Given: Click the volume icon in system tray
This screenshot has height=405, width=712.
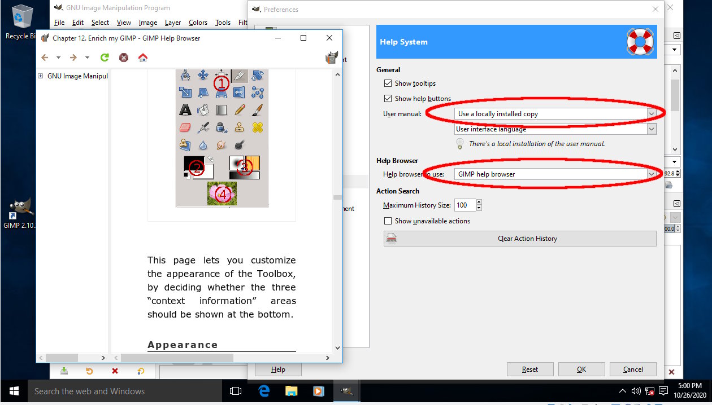Looking at the screenshot, I should [636, 391].
